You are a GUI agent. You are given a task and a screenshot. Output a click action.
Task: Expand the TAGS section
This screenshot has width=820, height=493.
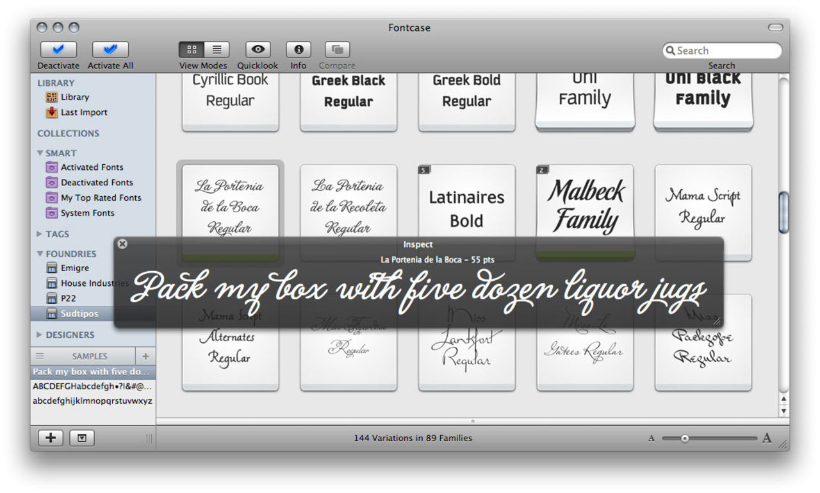click(x=40, y=234)
